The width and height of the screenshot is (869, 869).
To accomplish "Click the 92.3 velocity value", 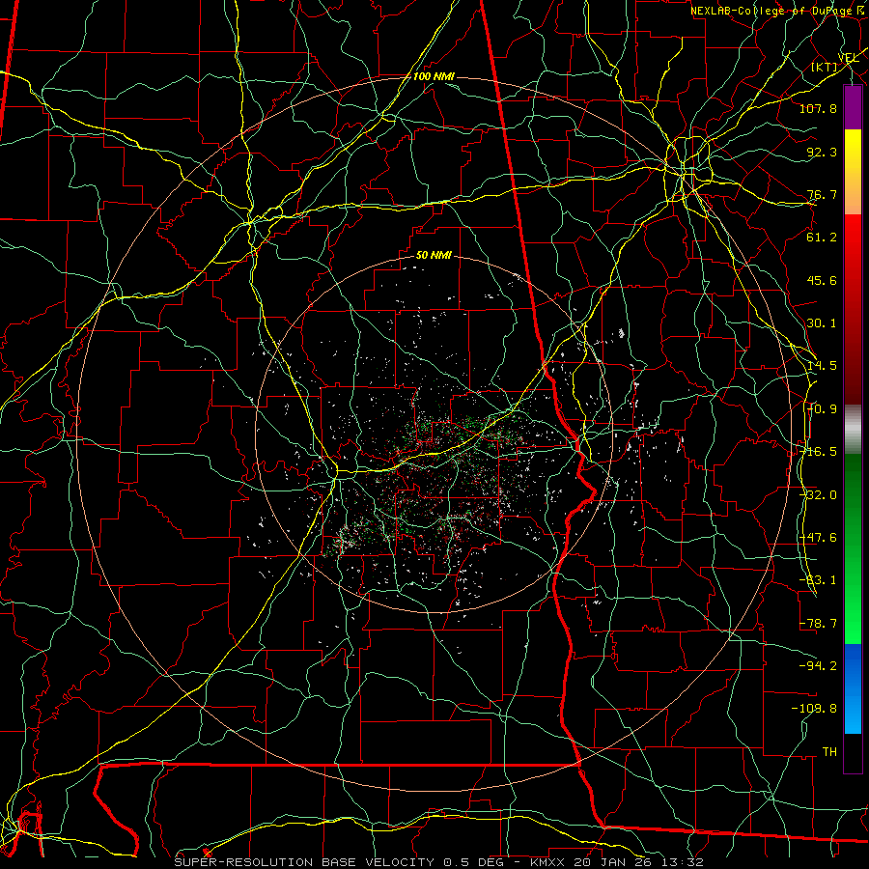I will click(x=822, y=152).
